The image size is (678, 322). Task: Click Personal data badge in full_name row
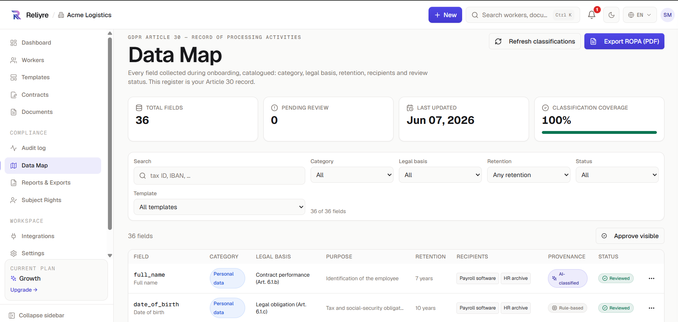coord(227,278)
